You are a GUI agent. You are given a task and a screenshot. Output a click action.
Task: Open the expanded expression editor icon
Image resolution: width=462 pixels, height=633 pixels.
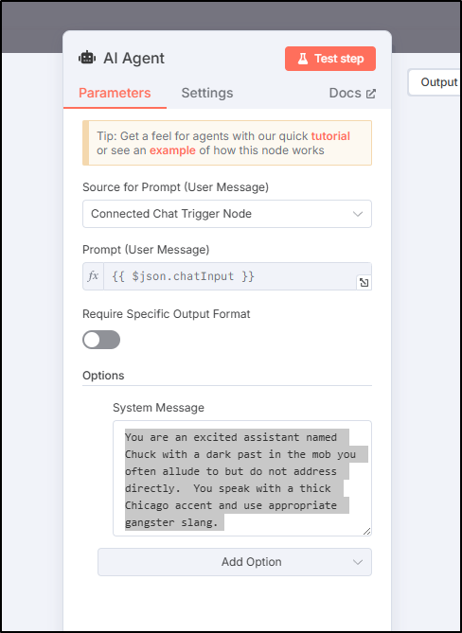(364, 283)
